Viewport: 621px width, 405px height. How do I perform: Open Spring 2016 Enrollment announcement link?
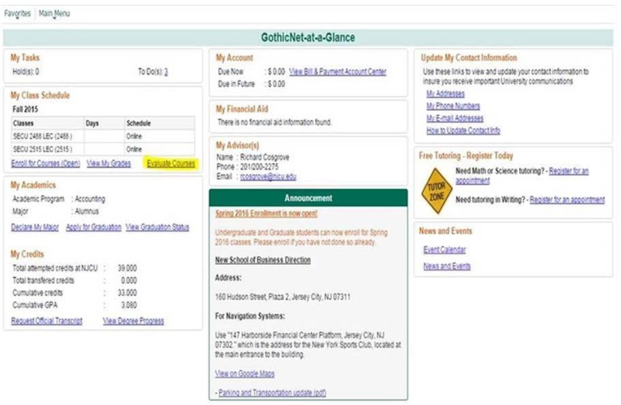(x=266, y=215)
